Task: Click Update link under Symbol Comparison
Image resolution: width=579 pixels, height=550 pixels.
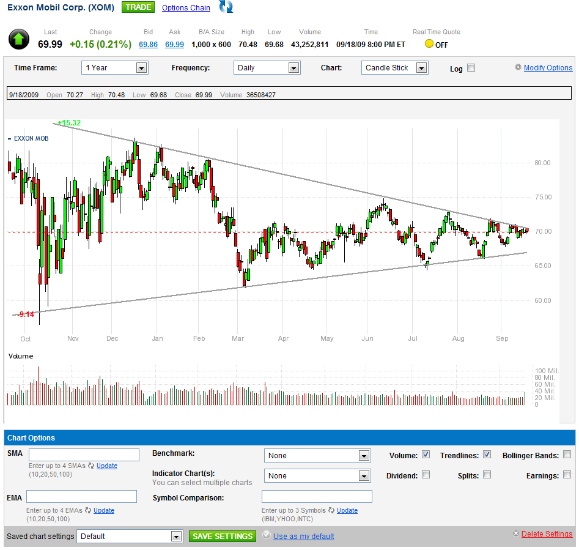Action: coord(347,510)
